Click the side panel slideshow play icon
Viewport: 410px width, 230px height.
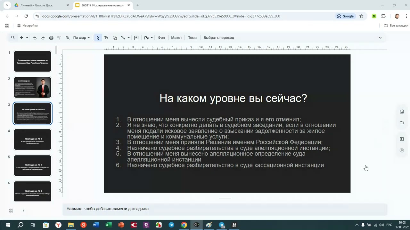[x=402, y=139]
